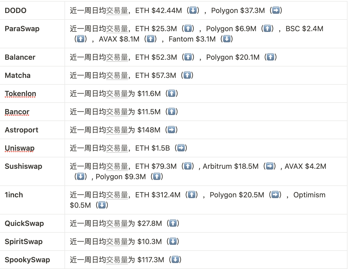Click the up arrow emoji after QuickSwap $27.8M
This screenshot has width=348, height=269.
[173, 223]
